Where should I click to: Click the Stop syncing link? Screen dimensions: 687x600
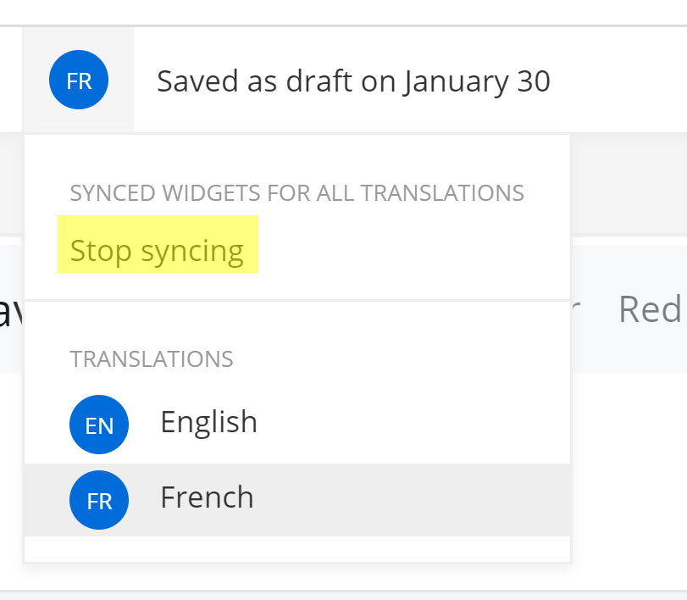[157, 251]
